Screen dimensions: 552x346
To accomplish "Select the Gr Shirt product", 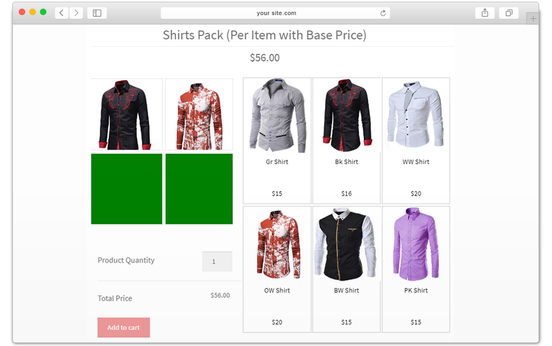I will point(277,140).
